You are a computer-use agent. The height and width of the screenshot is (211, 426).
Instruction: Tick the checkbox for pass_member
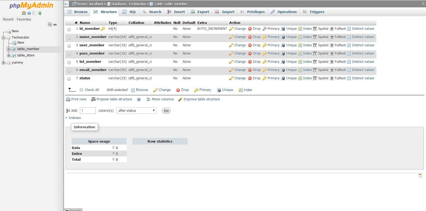click(x=69, y=54)
